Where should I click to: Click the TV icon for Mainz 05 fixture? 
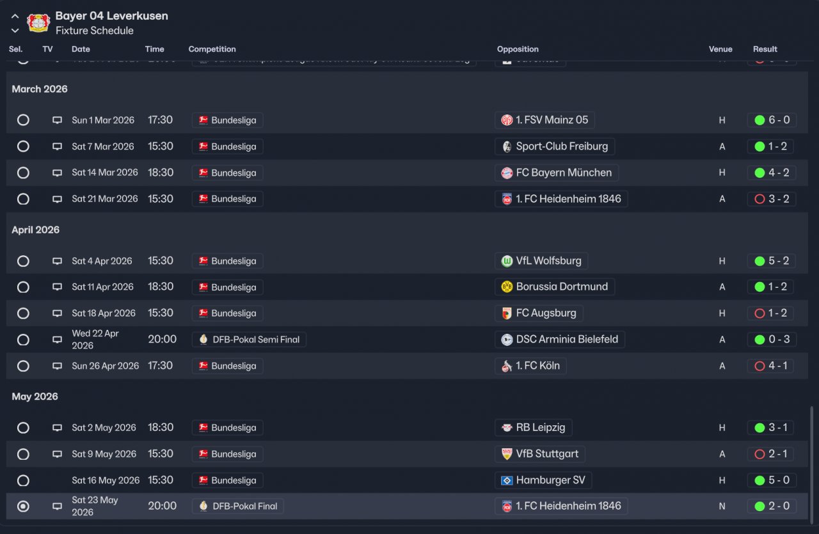[57, 120]
